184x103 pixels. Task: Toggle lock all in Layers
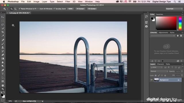pos(165,76)
